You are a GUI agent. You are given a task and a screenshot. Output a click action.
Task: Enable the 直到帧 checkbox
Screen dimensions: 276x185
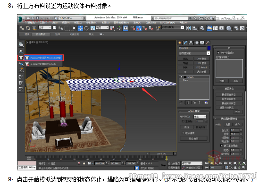[183, 121]
